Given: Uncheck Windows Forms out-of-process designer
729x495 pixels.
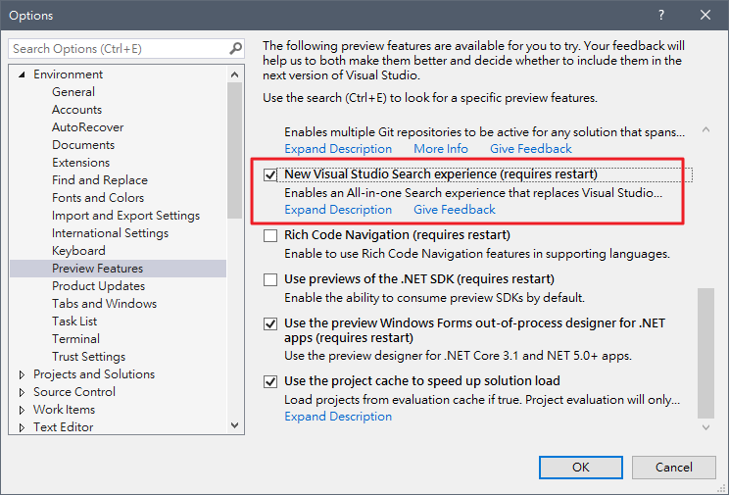Looking at the screenshot, I should pyautogui.click(x=270, y=323).
